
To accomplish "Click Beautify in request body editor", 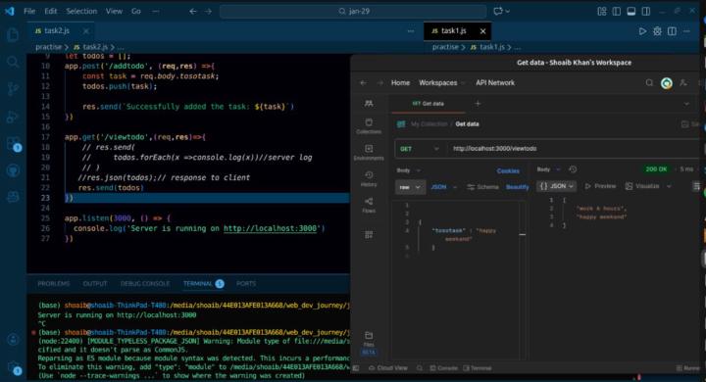I will click(x=518, y=187).
